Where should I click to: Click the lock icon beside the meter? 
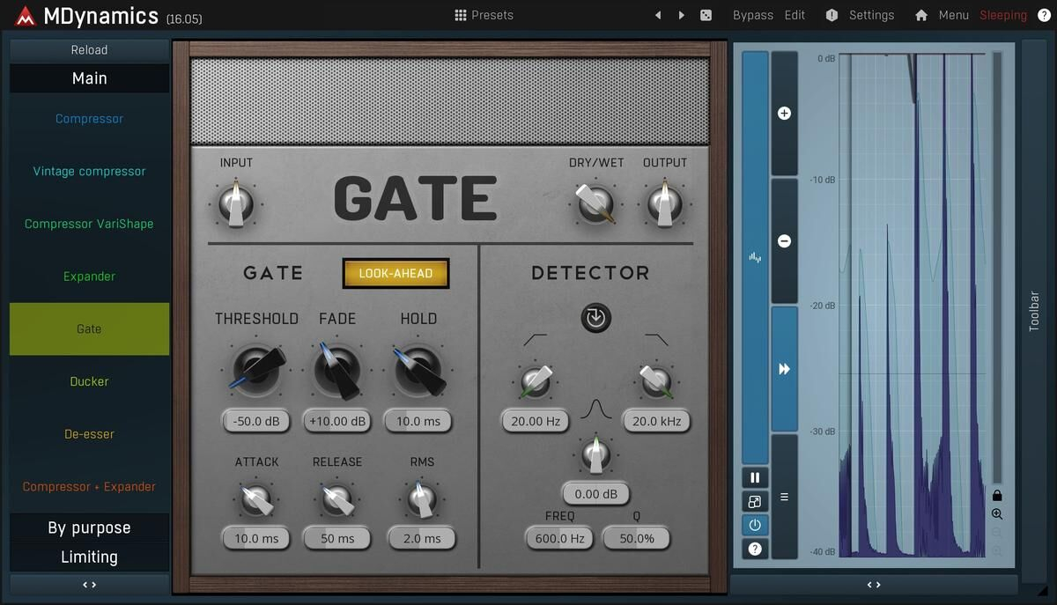pos(997,496)
